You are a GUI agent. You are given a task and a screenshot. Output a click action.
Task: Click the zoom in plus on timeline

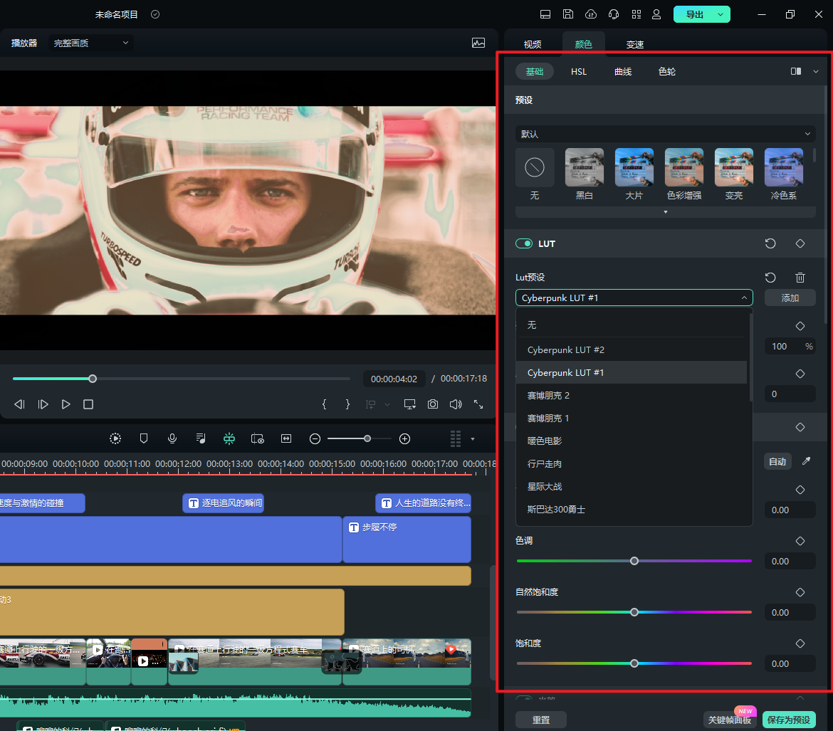tap(404, 438)
